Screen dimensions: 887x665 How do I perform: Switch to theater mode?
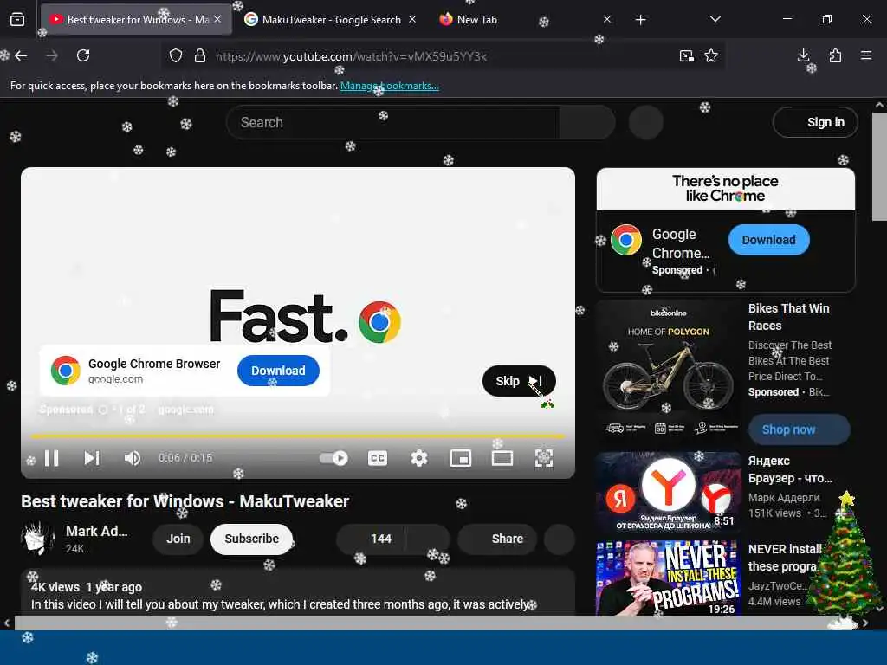point(502,458)
